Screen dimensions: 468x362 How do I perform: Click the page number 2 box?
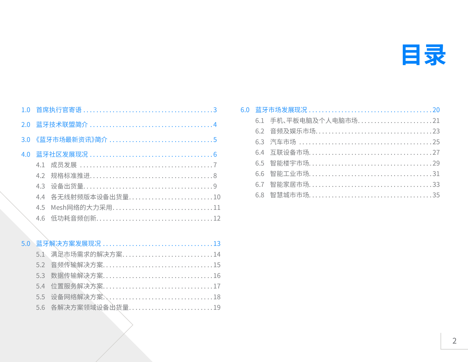[454, 341]
